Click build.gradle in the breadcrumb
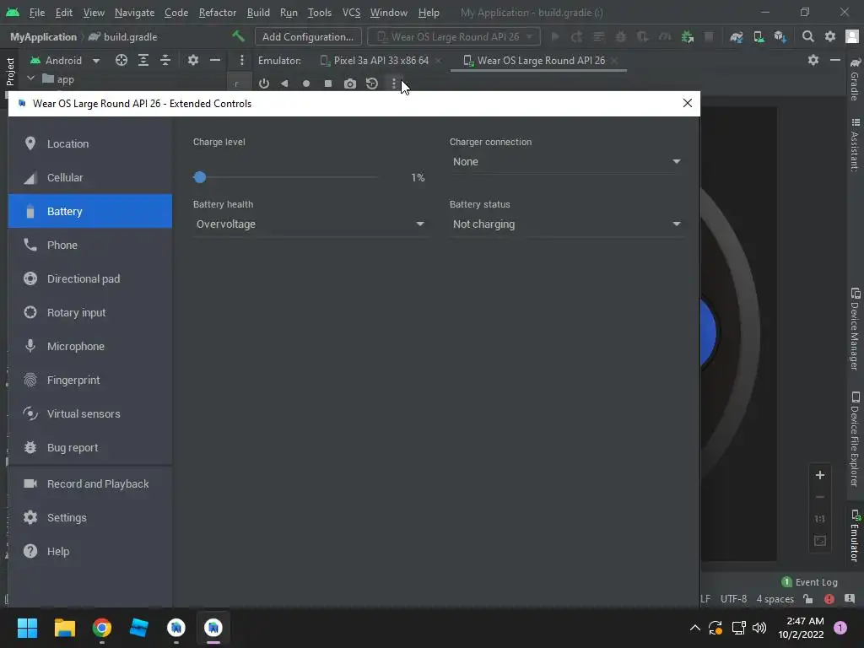864x648 pixels. (x=123, y=37)
